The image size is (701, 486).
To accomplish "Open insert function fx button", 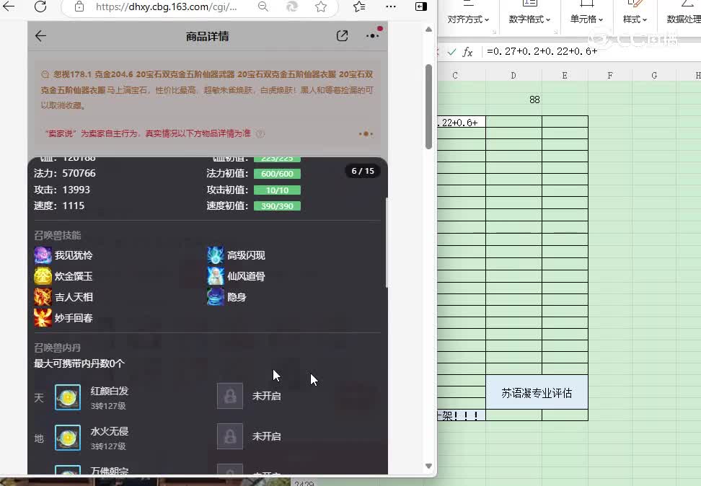I will (x=467, y=52).
